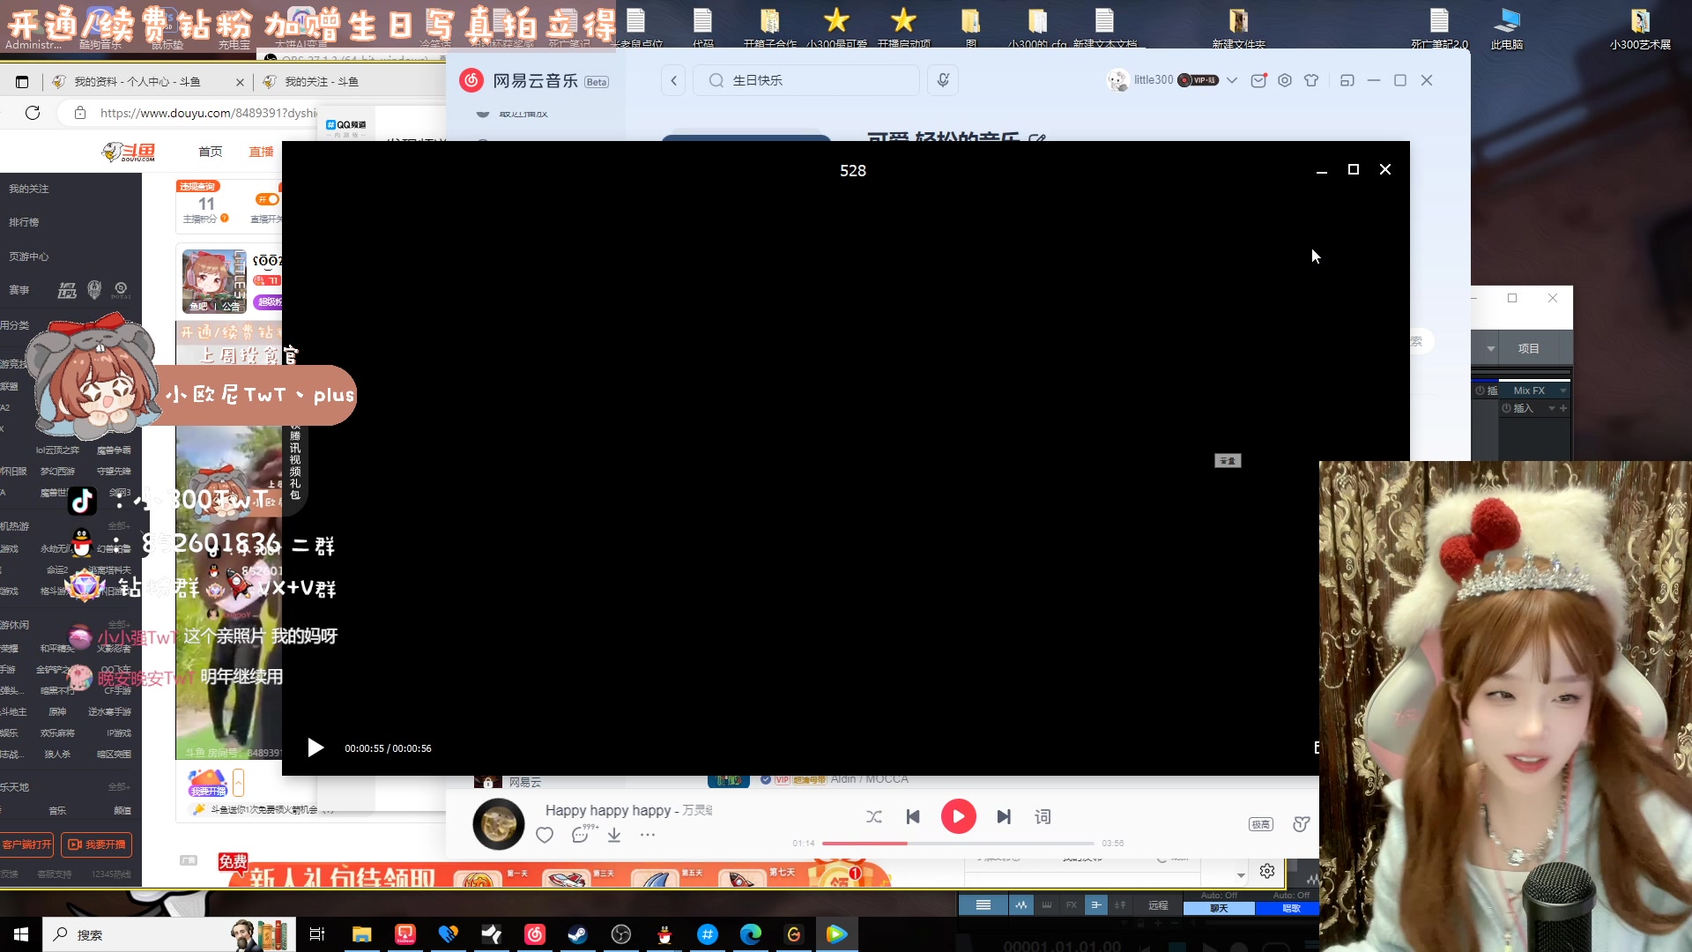Click the 远程 button in the DAW toolbar

[1157, 905]
